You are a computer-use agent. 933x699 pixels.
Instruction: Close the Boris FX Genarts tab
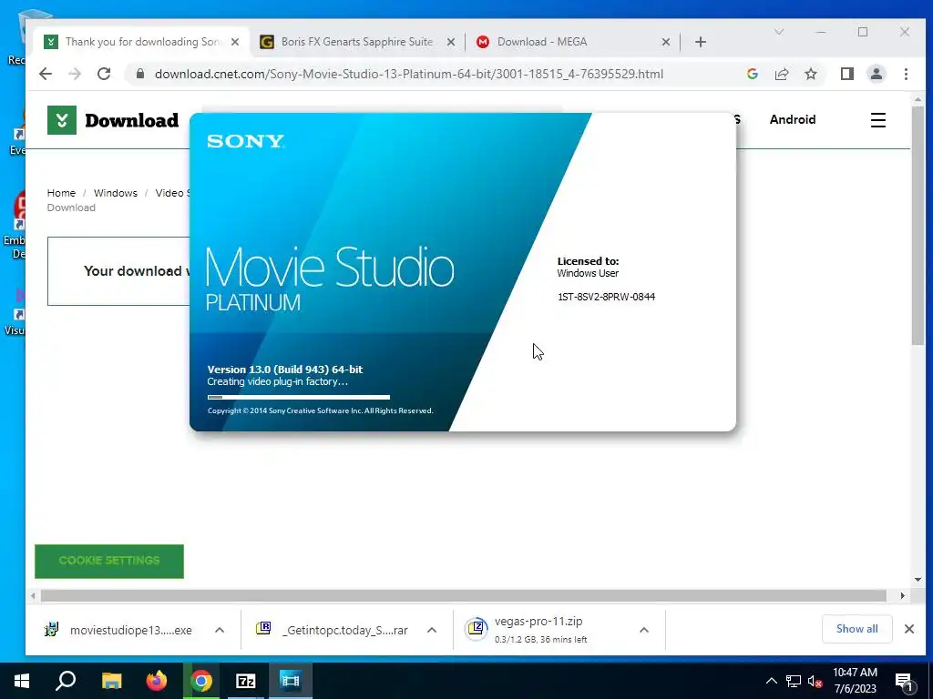pyautogui.click(x=450, y=42)
